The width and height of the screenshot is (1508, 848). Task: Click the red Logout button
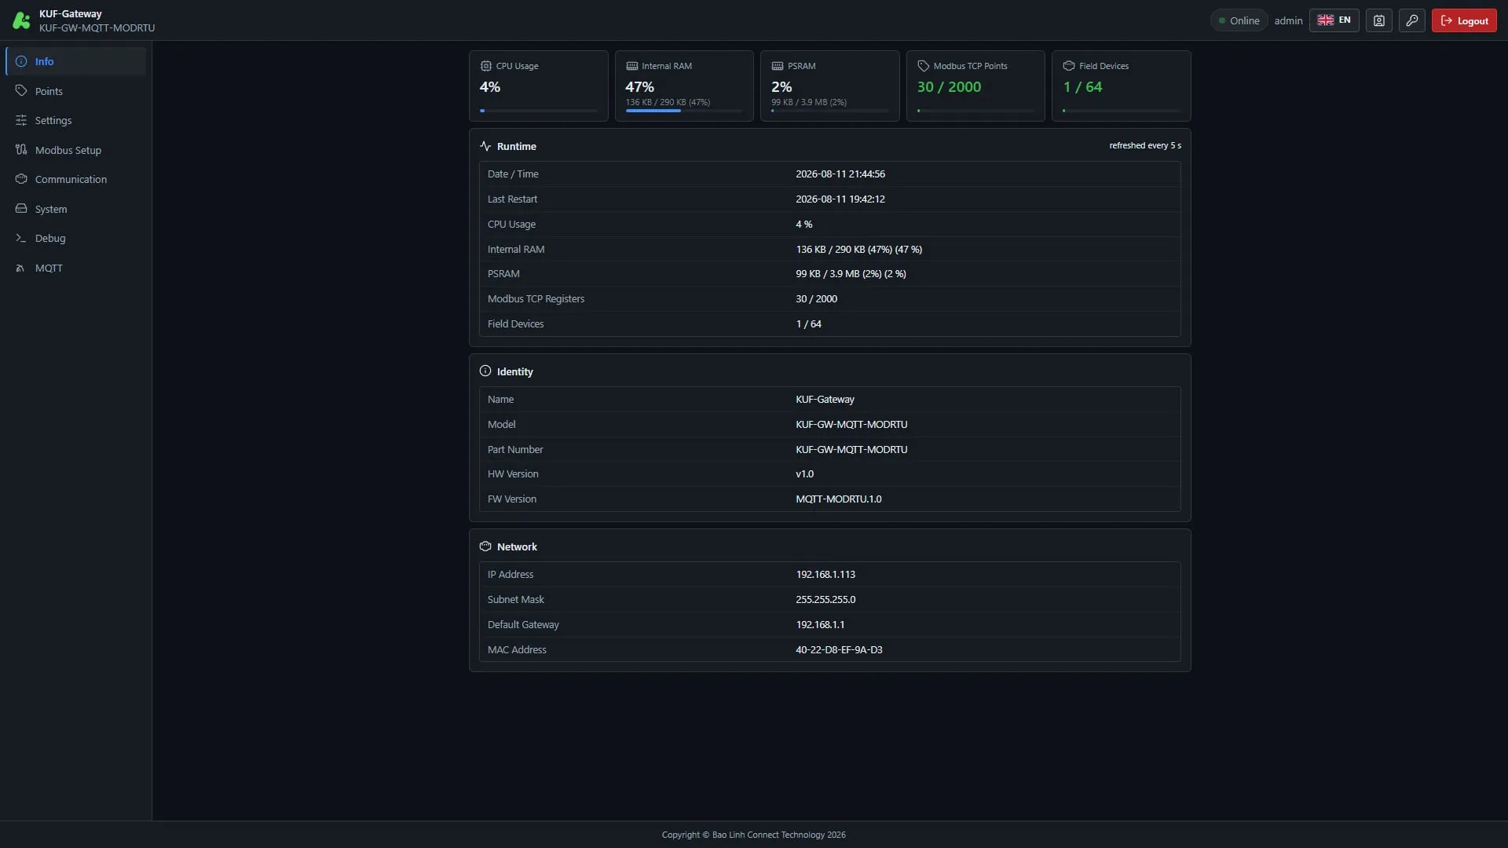(x=1464, y=20)
